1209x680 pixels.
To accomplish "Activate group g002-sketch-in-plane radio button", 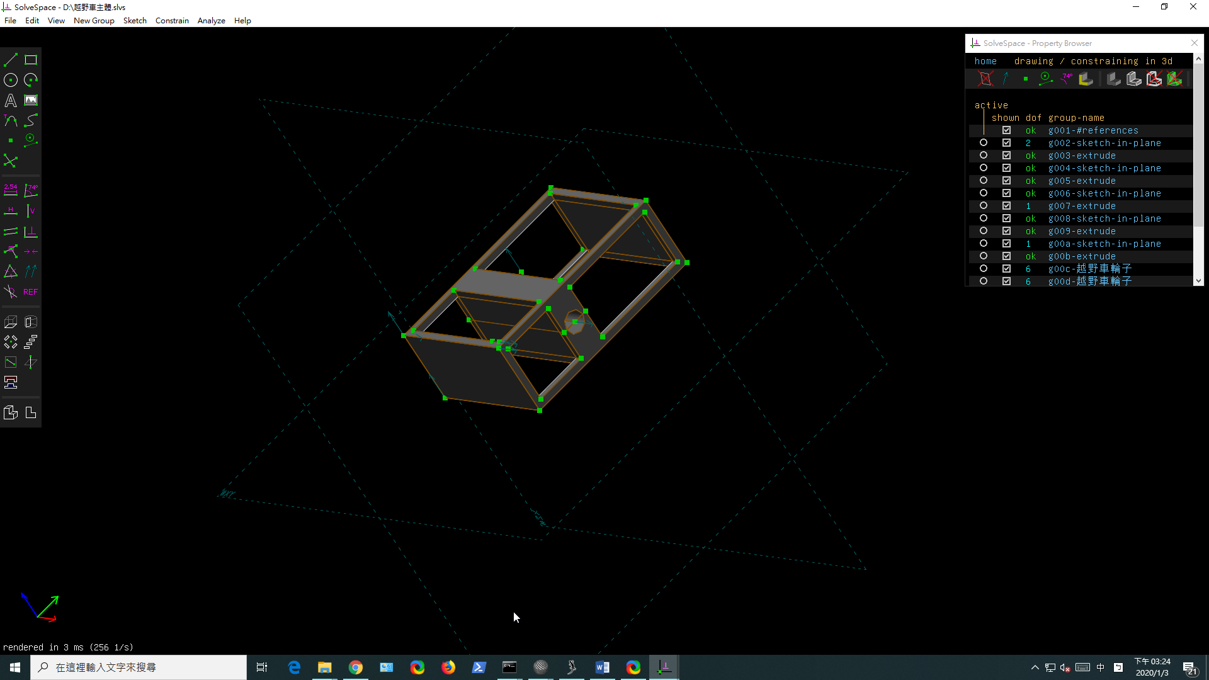I will click(x=984, y=143).
